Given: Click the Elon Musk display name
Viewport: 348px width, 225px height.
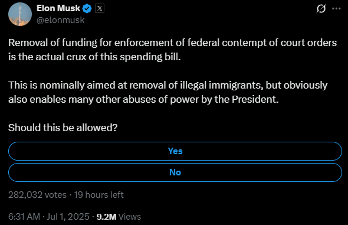Looking at the screenshot, I should pyautogui.click(x=58, y=8).
